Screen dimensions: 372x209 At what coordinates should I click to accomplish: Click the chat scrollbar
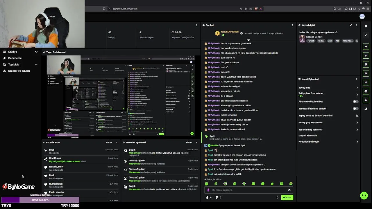(296, 163)
